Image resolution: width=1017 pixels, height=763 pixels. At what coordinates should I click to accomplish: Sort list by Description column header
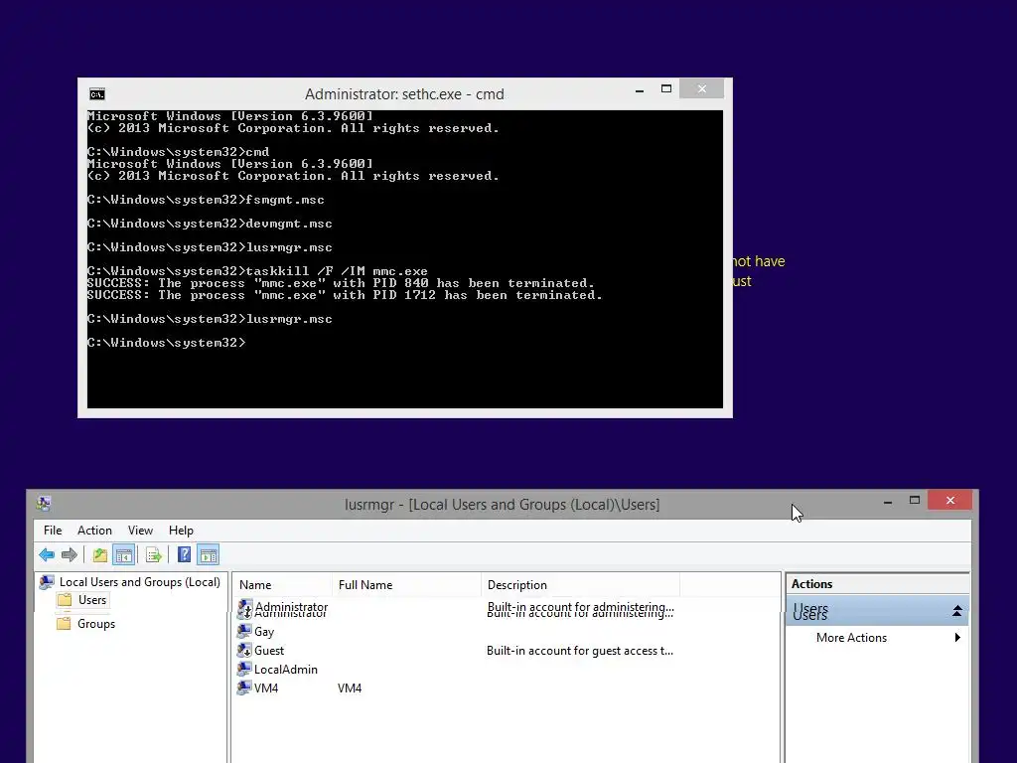click(580, 584)
